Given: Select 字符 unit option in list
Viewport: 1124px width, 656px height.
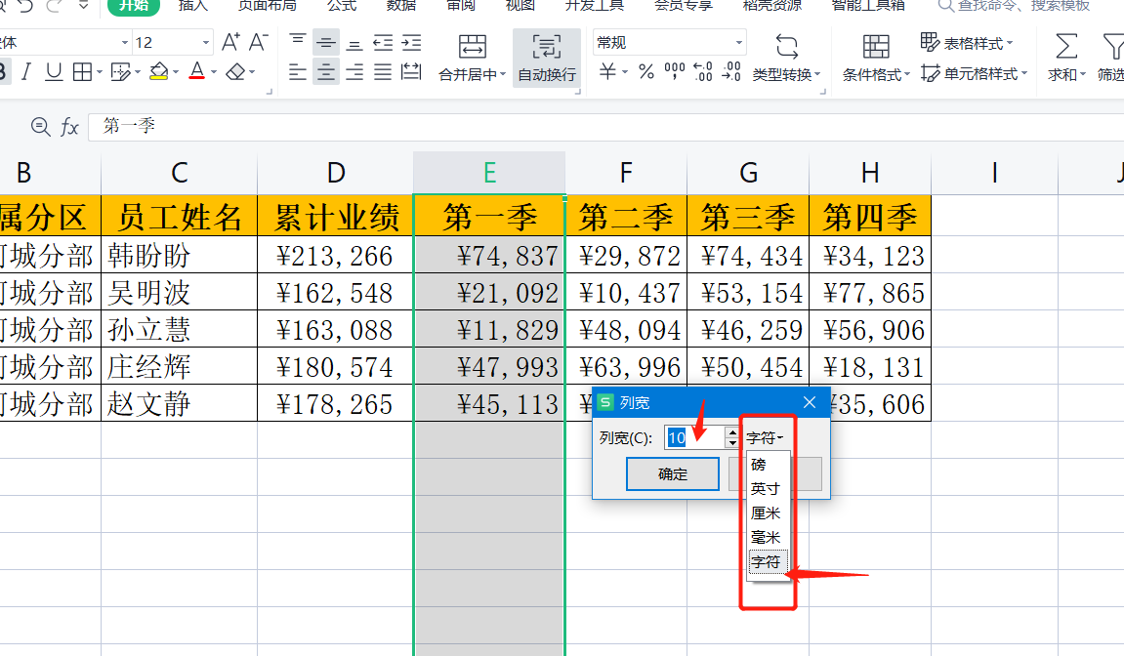Looking at the screenshot, I should 767,562.
